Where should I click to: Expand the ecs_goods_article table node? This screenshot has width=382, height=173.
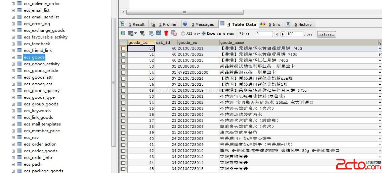pos(13,71)
